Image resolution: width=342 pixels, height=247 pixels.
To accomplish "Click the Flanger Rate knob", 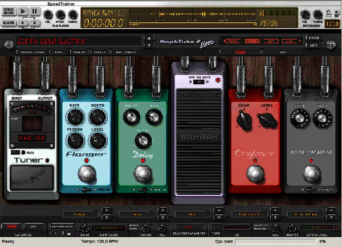I will (75, 117).
